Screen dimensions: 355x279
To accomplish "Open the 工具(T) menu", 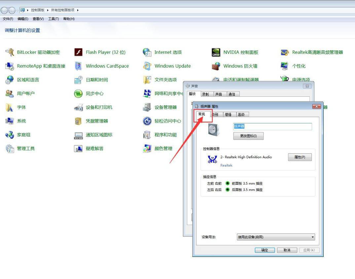I will 53,19.
